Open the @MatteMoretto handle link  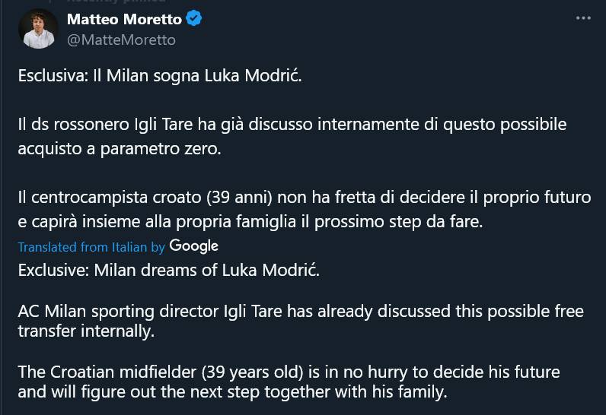tap(121, 40)
